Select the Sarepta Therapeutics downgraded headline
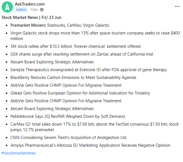183x162 pixels. point(89,70)
